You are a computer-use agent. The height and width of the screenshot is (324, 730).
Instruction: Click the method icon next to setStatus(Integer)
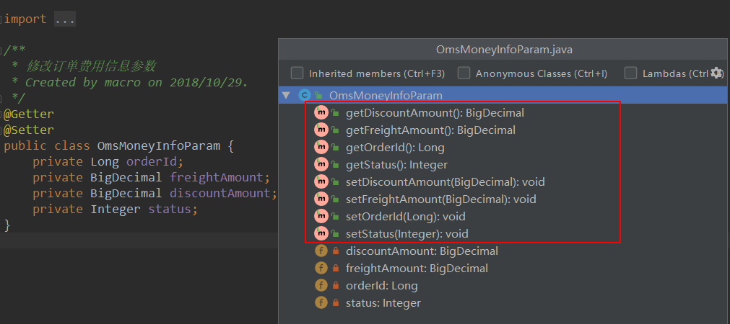click(x=321, y=234)
